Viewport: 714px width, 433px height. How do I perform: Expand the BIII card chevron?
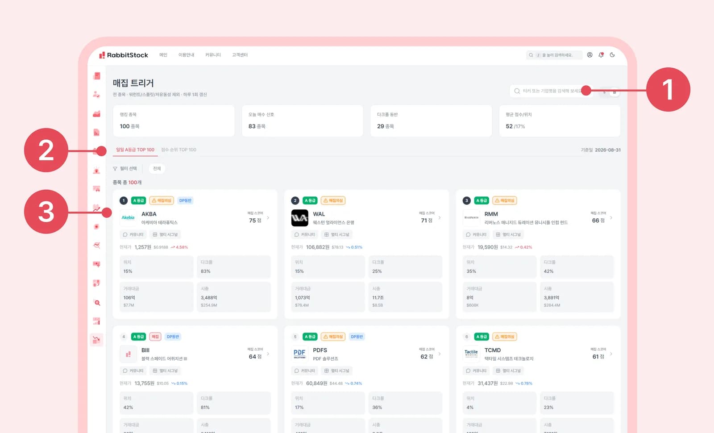point(268,354)
